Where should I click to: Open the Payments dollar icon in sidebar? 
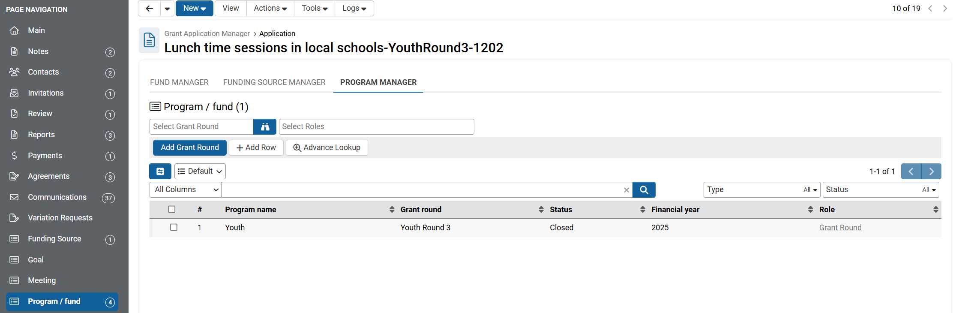click(14, 156)
